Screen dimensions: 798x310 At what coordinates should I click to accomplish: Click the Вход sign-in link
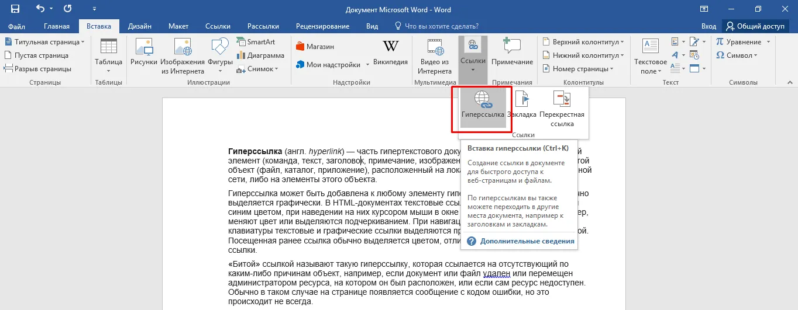pos(708,26)
